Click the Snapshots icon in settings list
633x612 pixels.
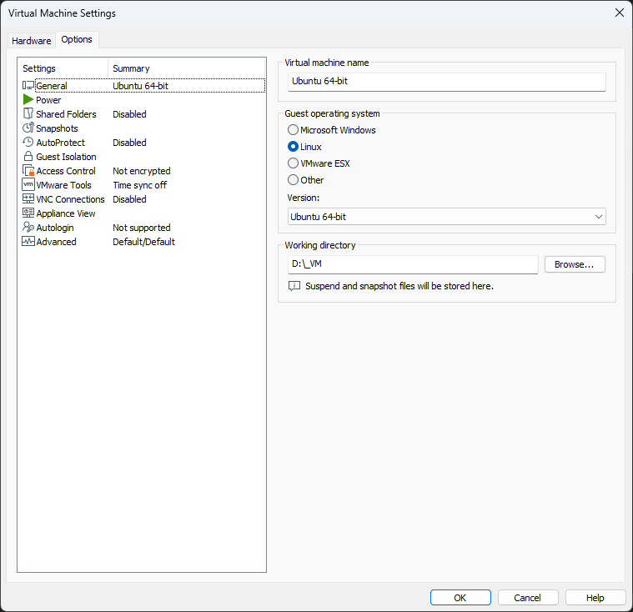[28, 128]
